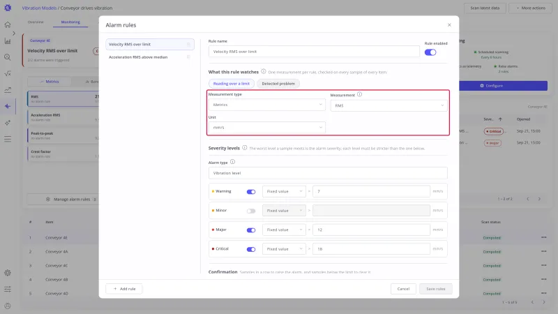Open the trend line sidebar icon
Image resolution: width=558 pixels, height=314 pixels.
[8, 90]
